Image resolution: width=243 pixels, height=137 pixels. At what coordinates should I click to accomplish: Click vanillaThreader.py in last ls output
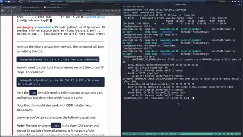pos(223,51)
